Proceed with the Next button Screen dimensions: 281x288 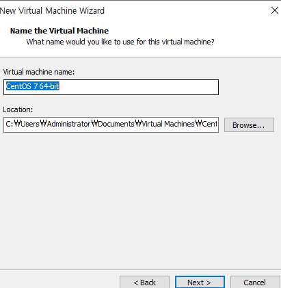[200, 283]
